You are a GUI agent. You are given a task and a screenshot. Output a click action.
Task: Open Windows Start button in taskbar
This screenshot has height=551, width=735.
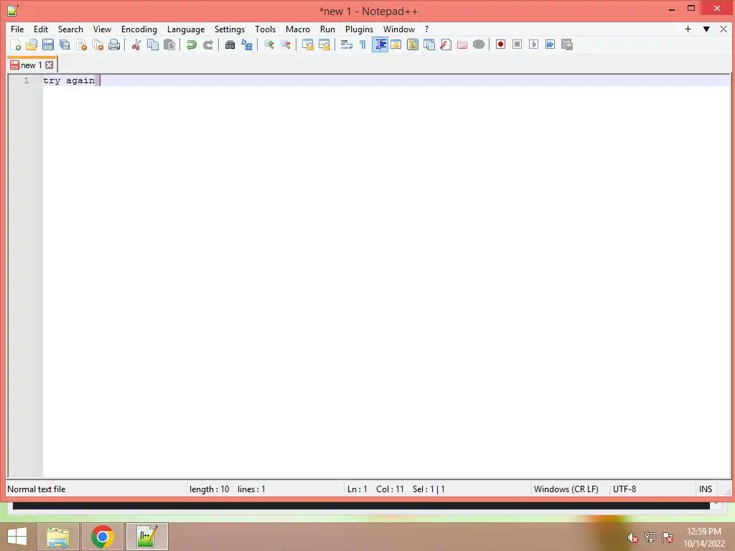(x=17, y=537)
